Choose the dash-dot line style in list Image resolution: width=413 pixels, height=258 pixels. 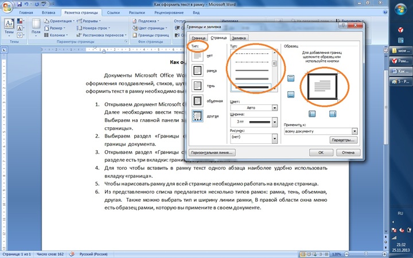pos(252,53)
